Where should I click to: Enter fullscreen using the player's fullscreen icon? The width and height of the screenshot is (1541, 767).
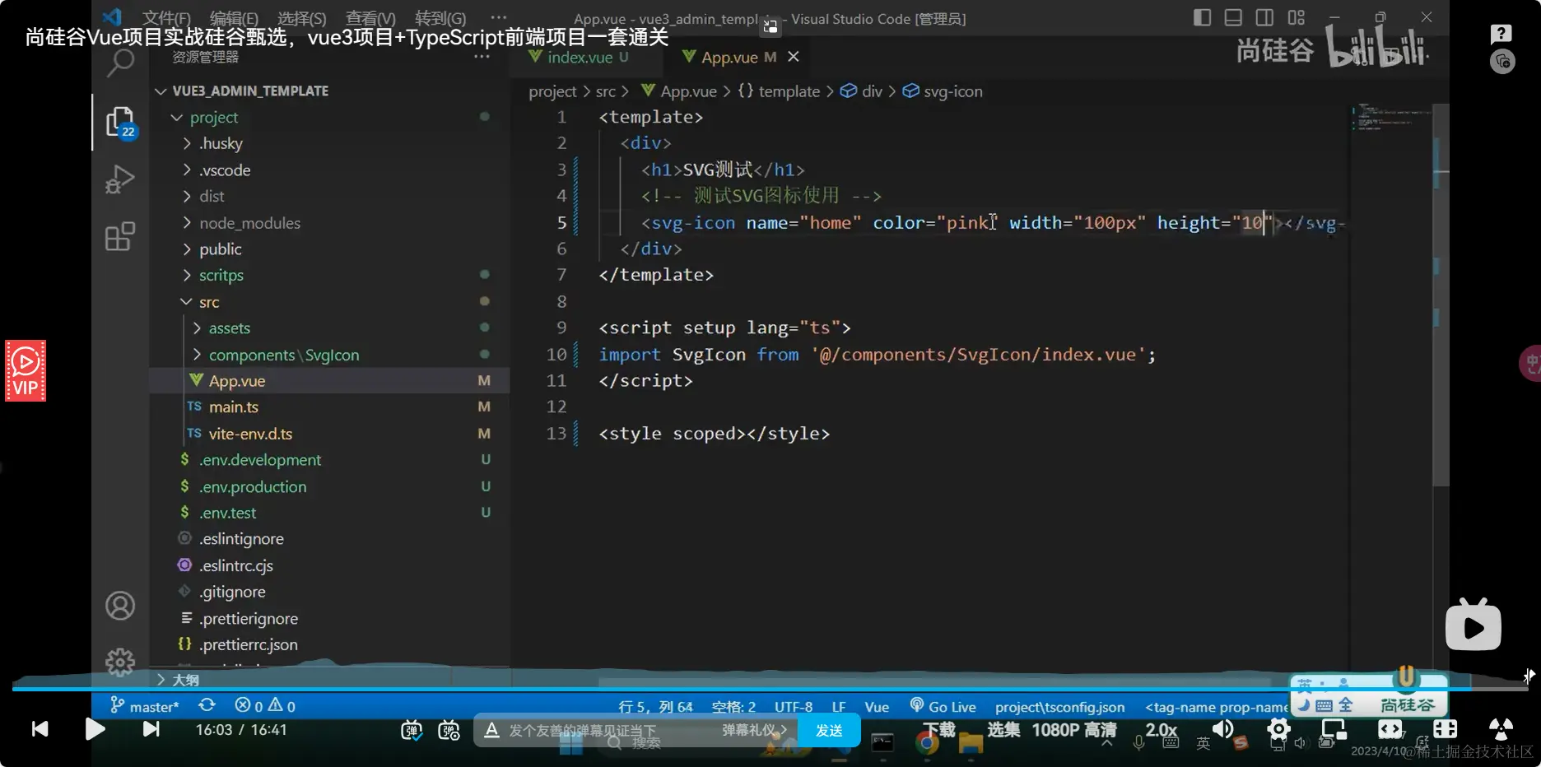click(1445, 729)
